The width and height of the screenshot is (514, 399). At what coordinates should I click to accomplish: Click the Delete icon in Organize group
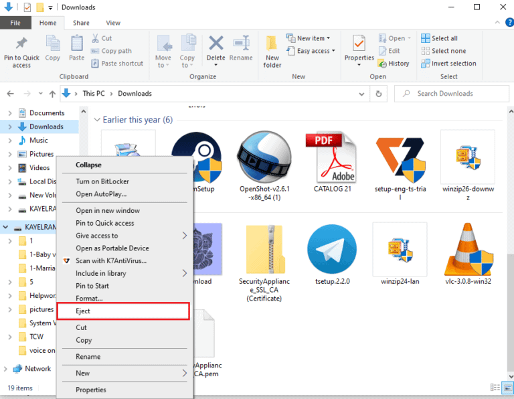[216, 44]
